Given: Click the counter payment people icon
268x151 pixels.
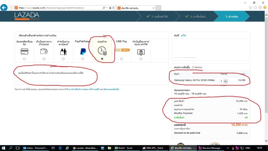Looking at the screenshot, I should [63, 52].
